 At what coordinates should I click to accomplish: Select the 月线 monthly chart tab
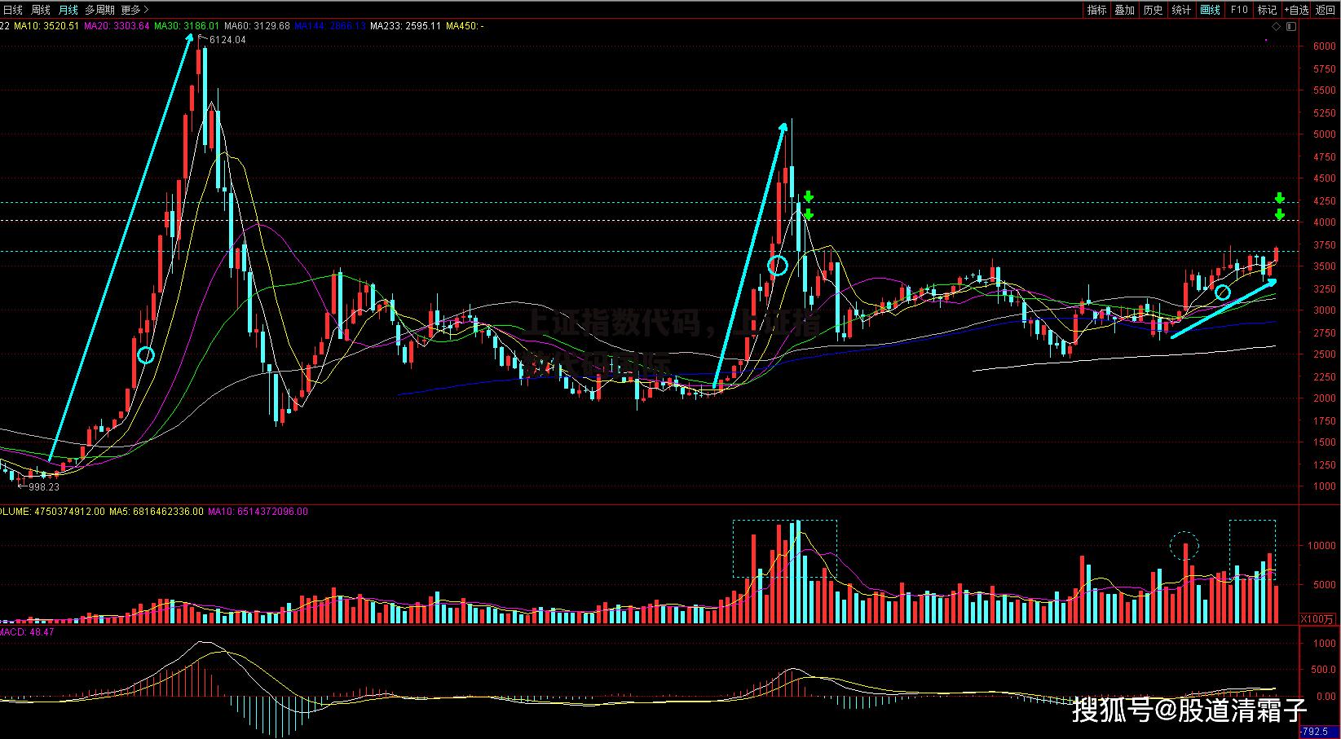68,10
